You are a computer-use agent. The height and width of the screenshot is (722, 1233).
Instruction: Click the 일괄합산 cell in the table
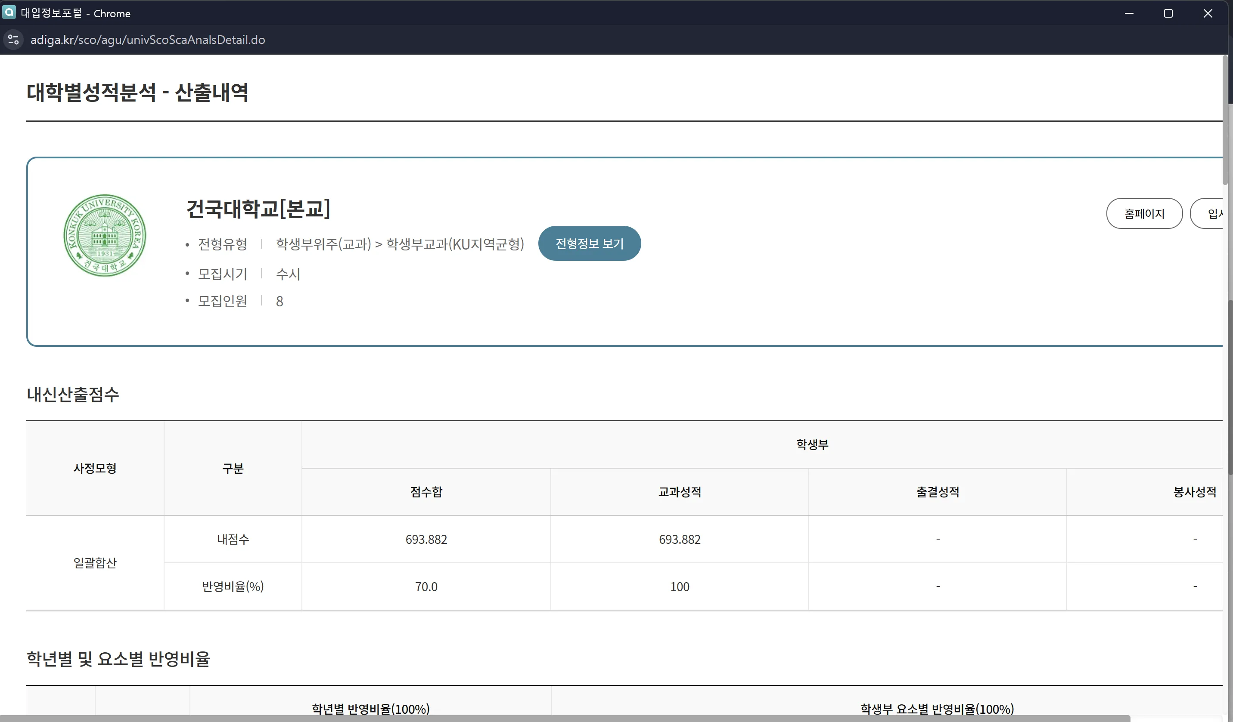click(95, 563)
